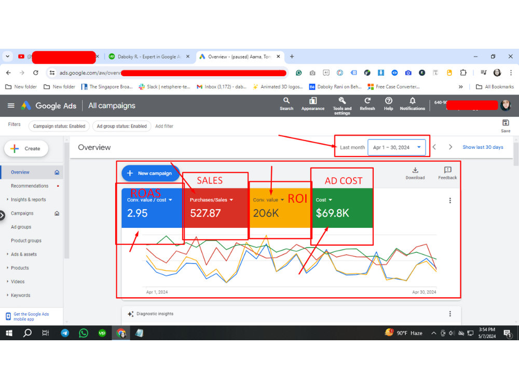519x389 pixels.
Task: Open Campaigns in the sidebar
Action: click(22, 213)
